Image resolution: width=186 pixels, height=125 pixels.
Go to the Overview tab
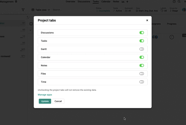click(70, 1)
